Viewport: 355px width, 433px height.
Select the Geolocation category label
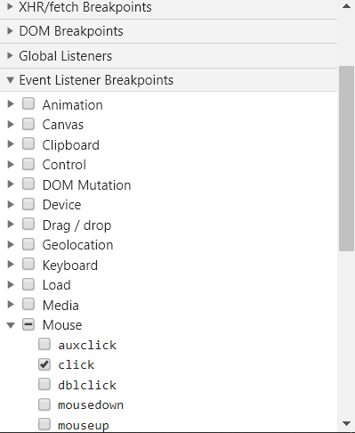click(77, 245)
